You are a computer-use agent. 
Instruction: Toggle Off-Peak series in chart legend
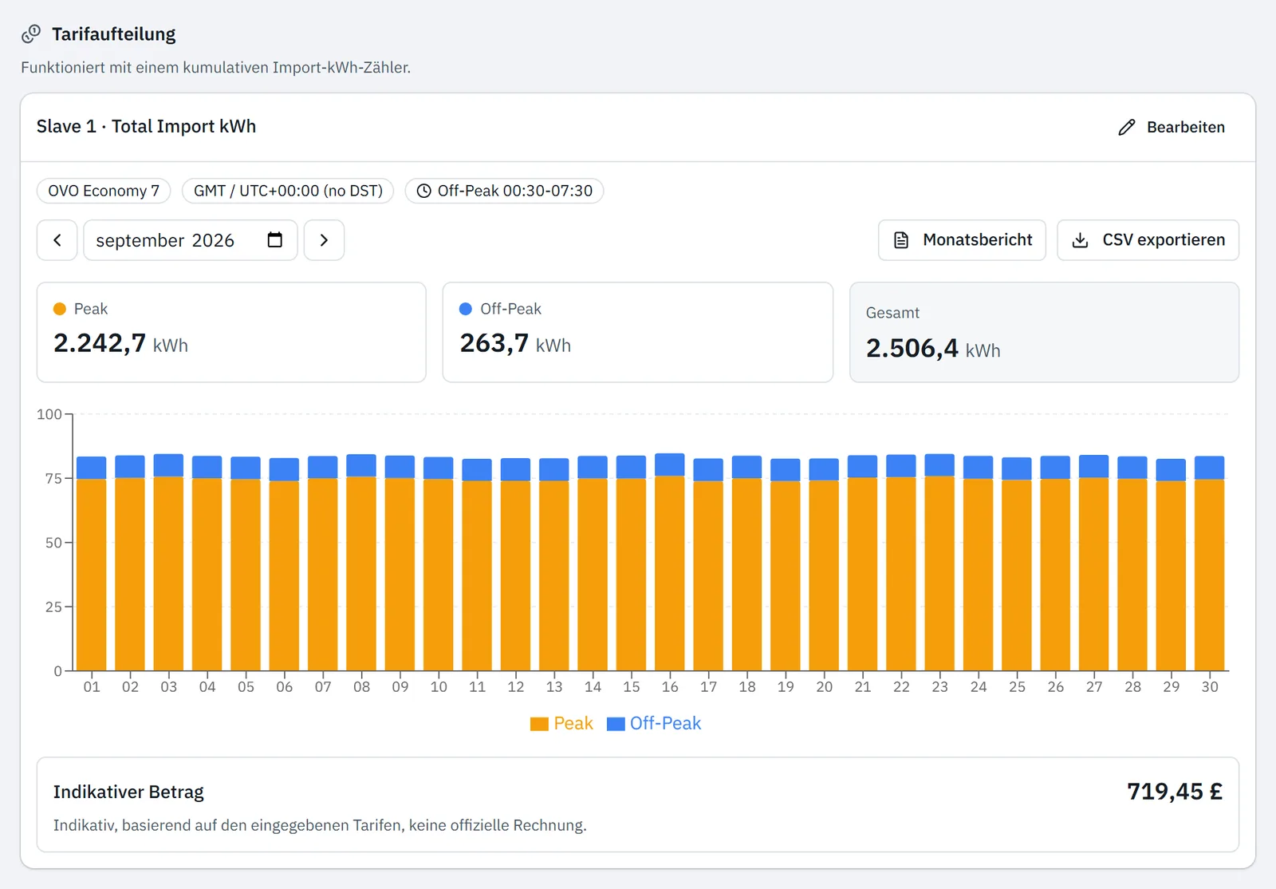point(654,724)
